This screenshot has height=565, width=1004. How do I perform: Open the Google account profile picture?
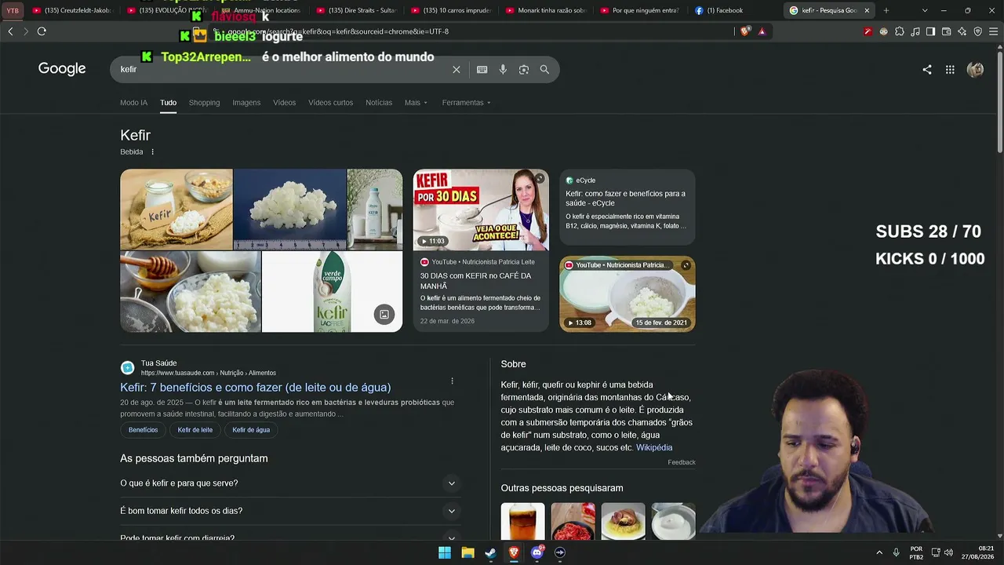click(x=976, y=70)
